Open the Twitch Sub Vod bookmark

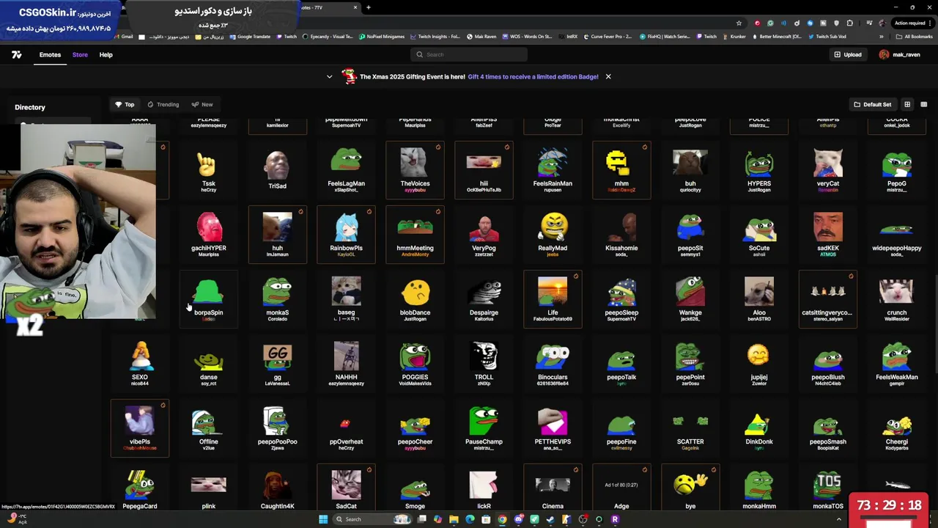[x=827, y=37]
